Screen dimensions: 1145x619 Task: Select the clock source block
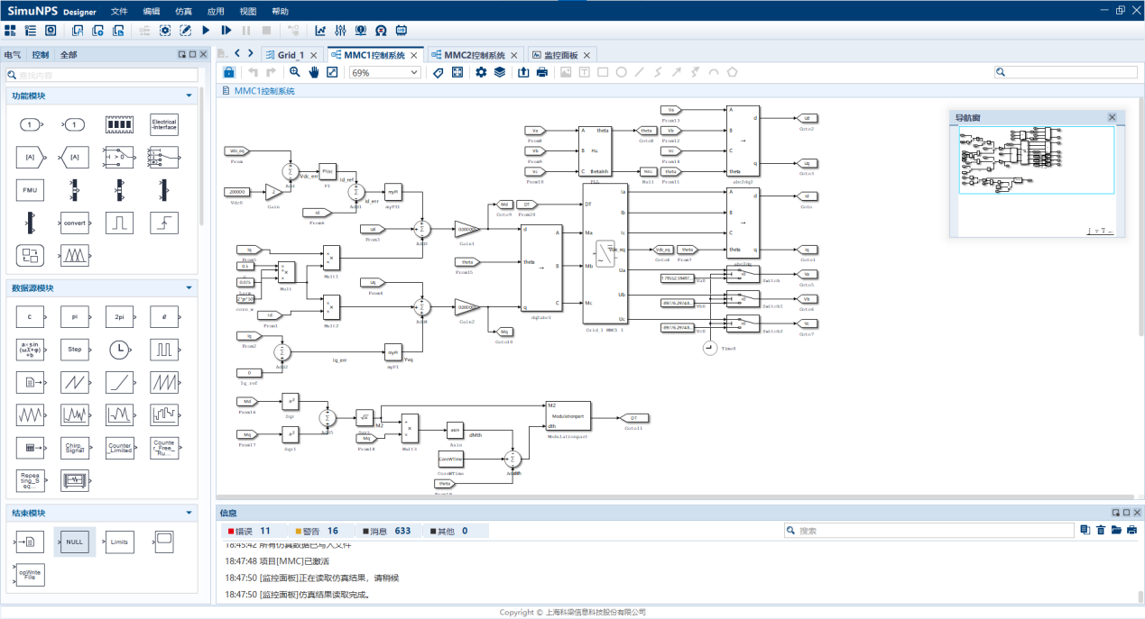(120, 349)
